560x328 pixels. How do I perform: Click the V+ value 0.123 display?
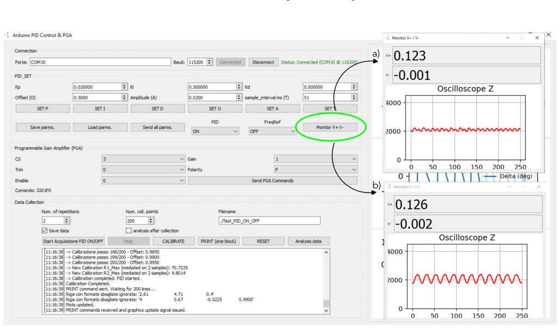(466, 55)
